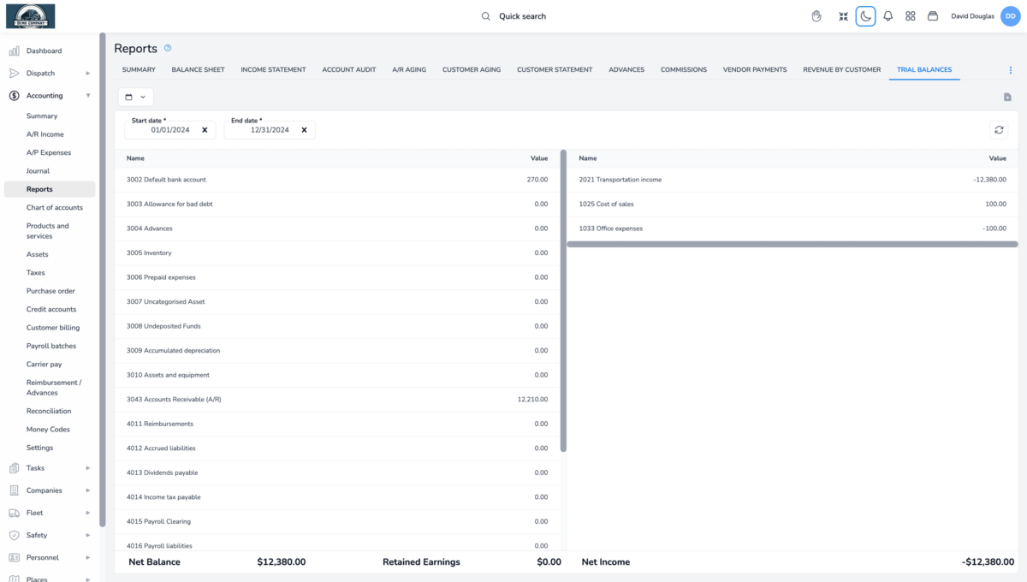This screenshot has width=1027, height=582.
Task: Click the wallet icon in header
Action: click(933, 16)
